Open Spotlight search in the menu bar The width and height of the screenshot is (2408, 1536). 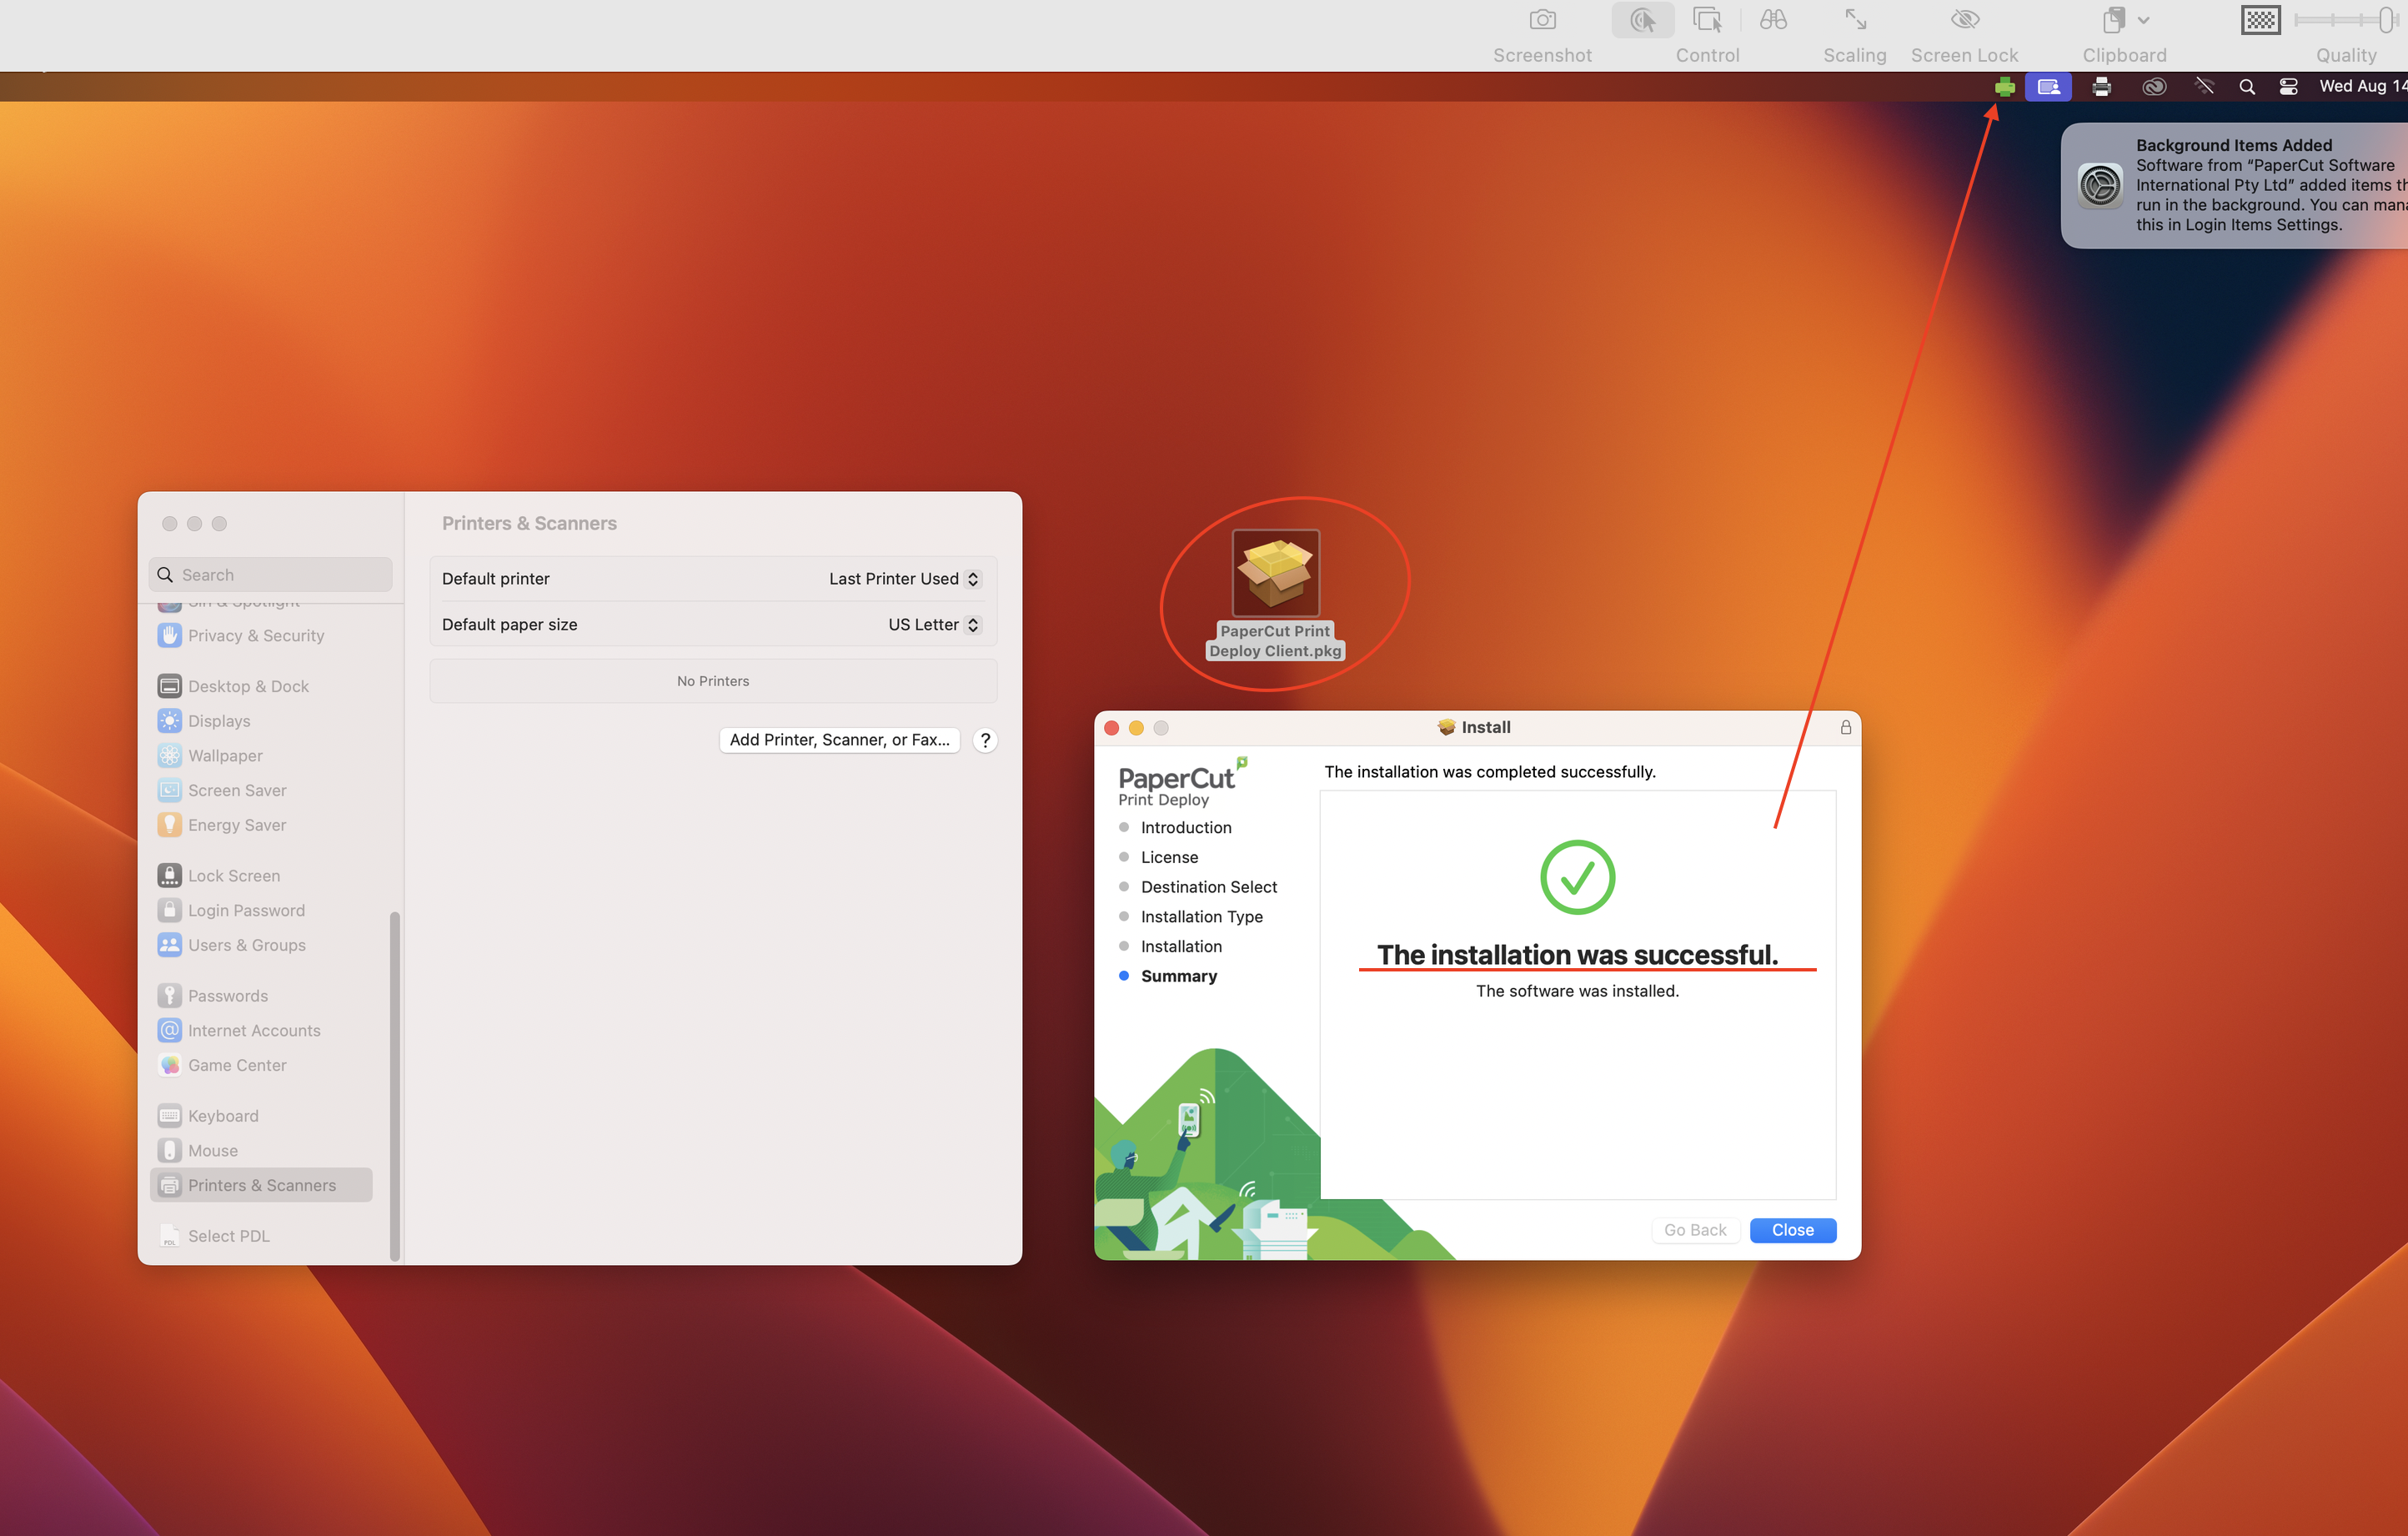tap(2246, 87)
